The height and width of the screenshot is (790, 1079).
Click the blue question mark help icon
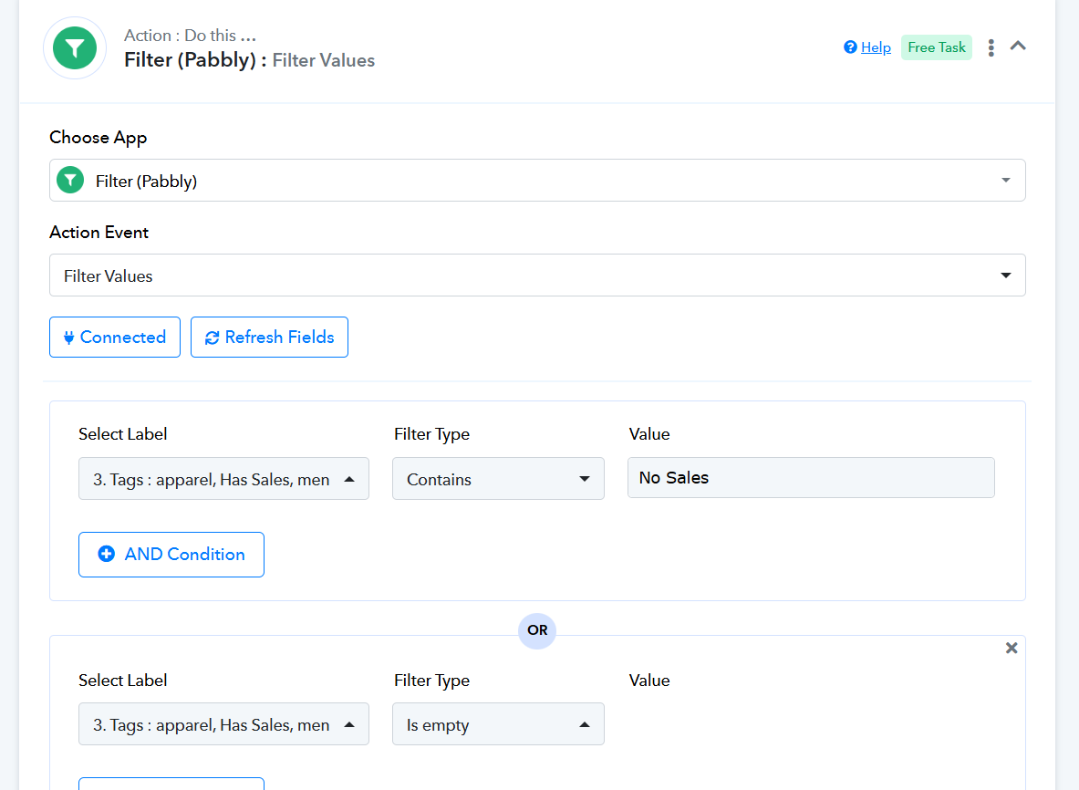851,47
